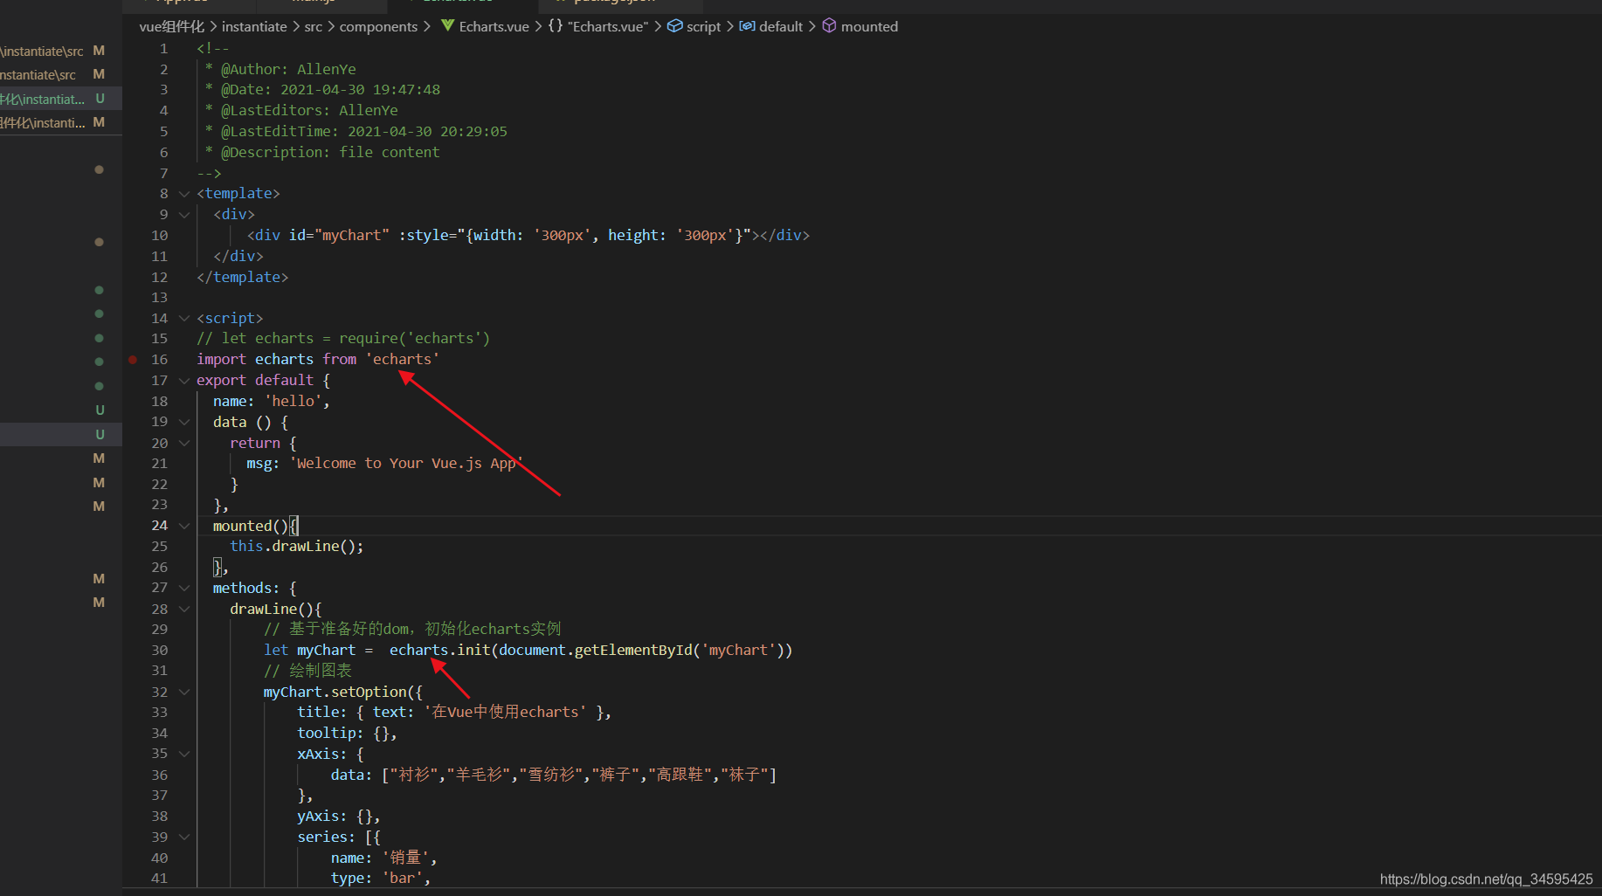
Task: Click the commented require('echarts') line
Action: click(343, 338)
